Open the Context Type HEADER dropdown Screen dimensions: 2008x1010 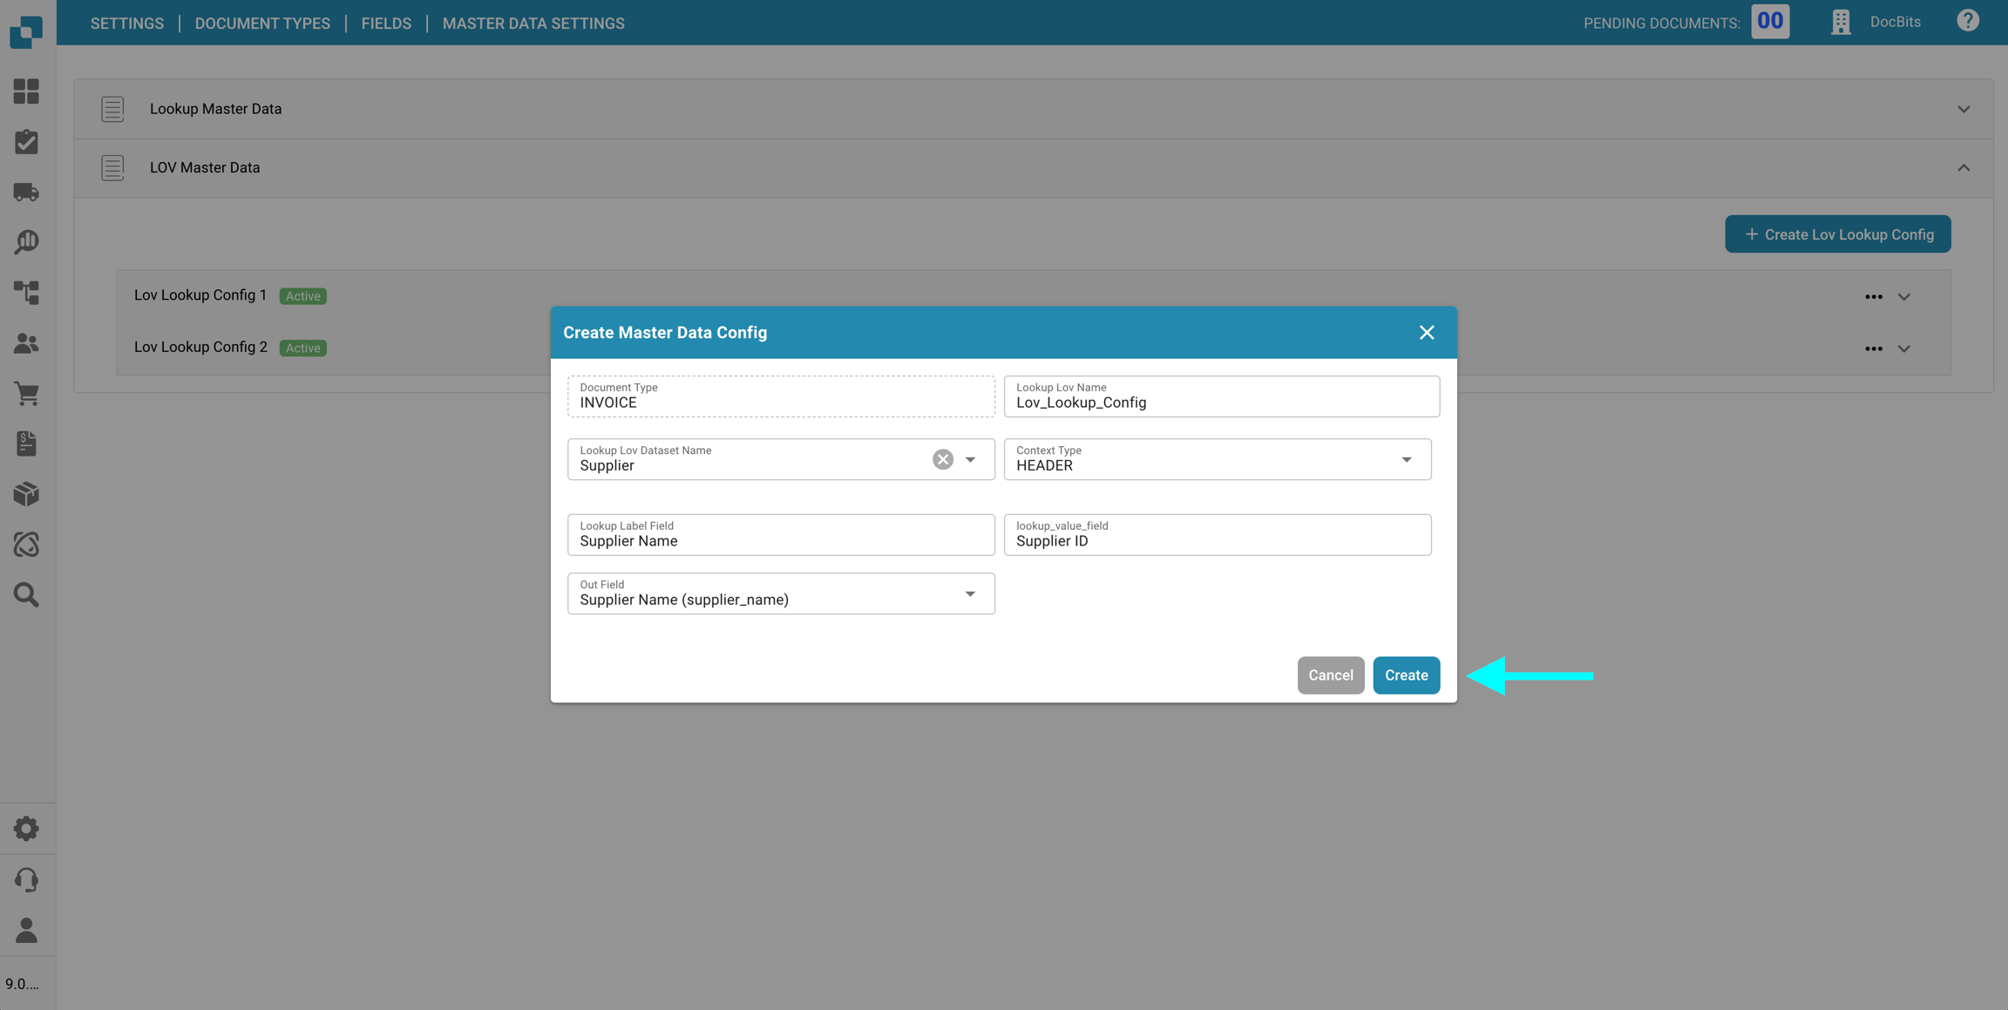(1406, 459)
